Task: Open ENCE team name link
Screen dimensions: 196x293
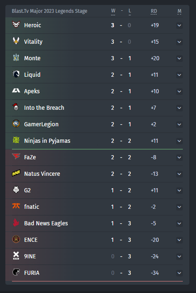Action: [x=31, y=240]
